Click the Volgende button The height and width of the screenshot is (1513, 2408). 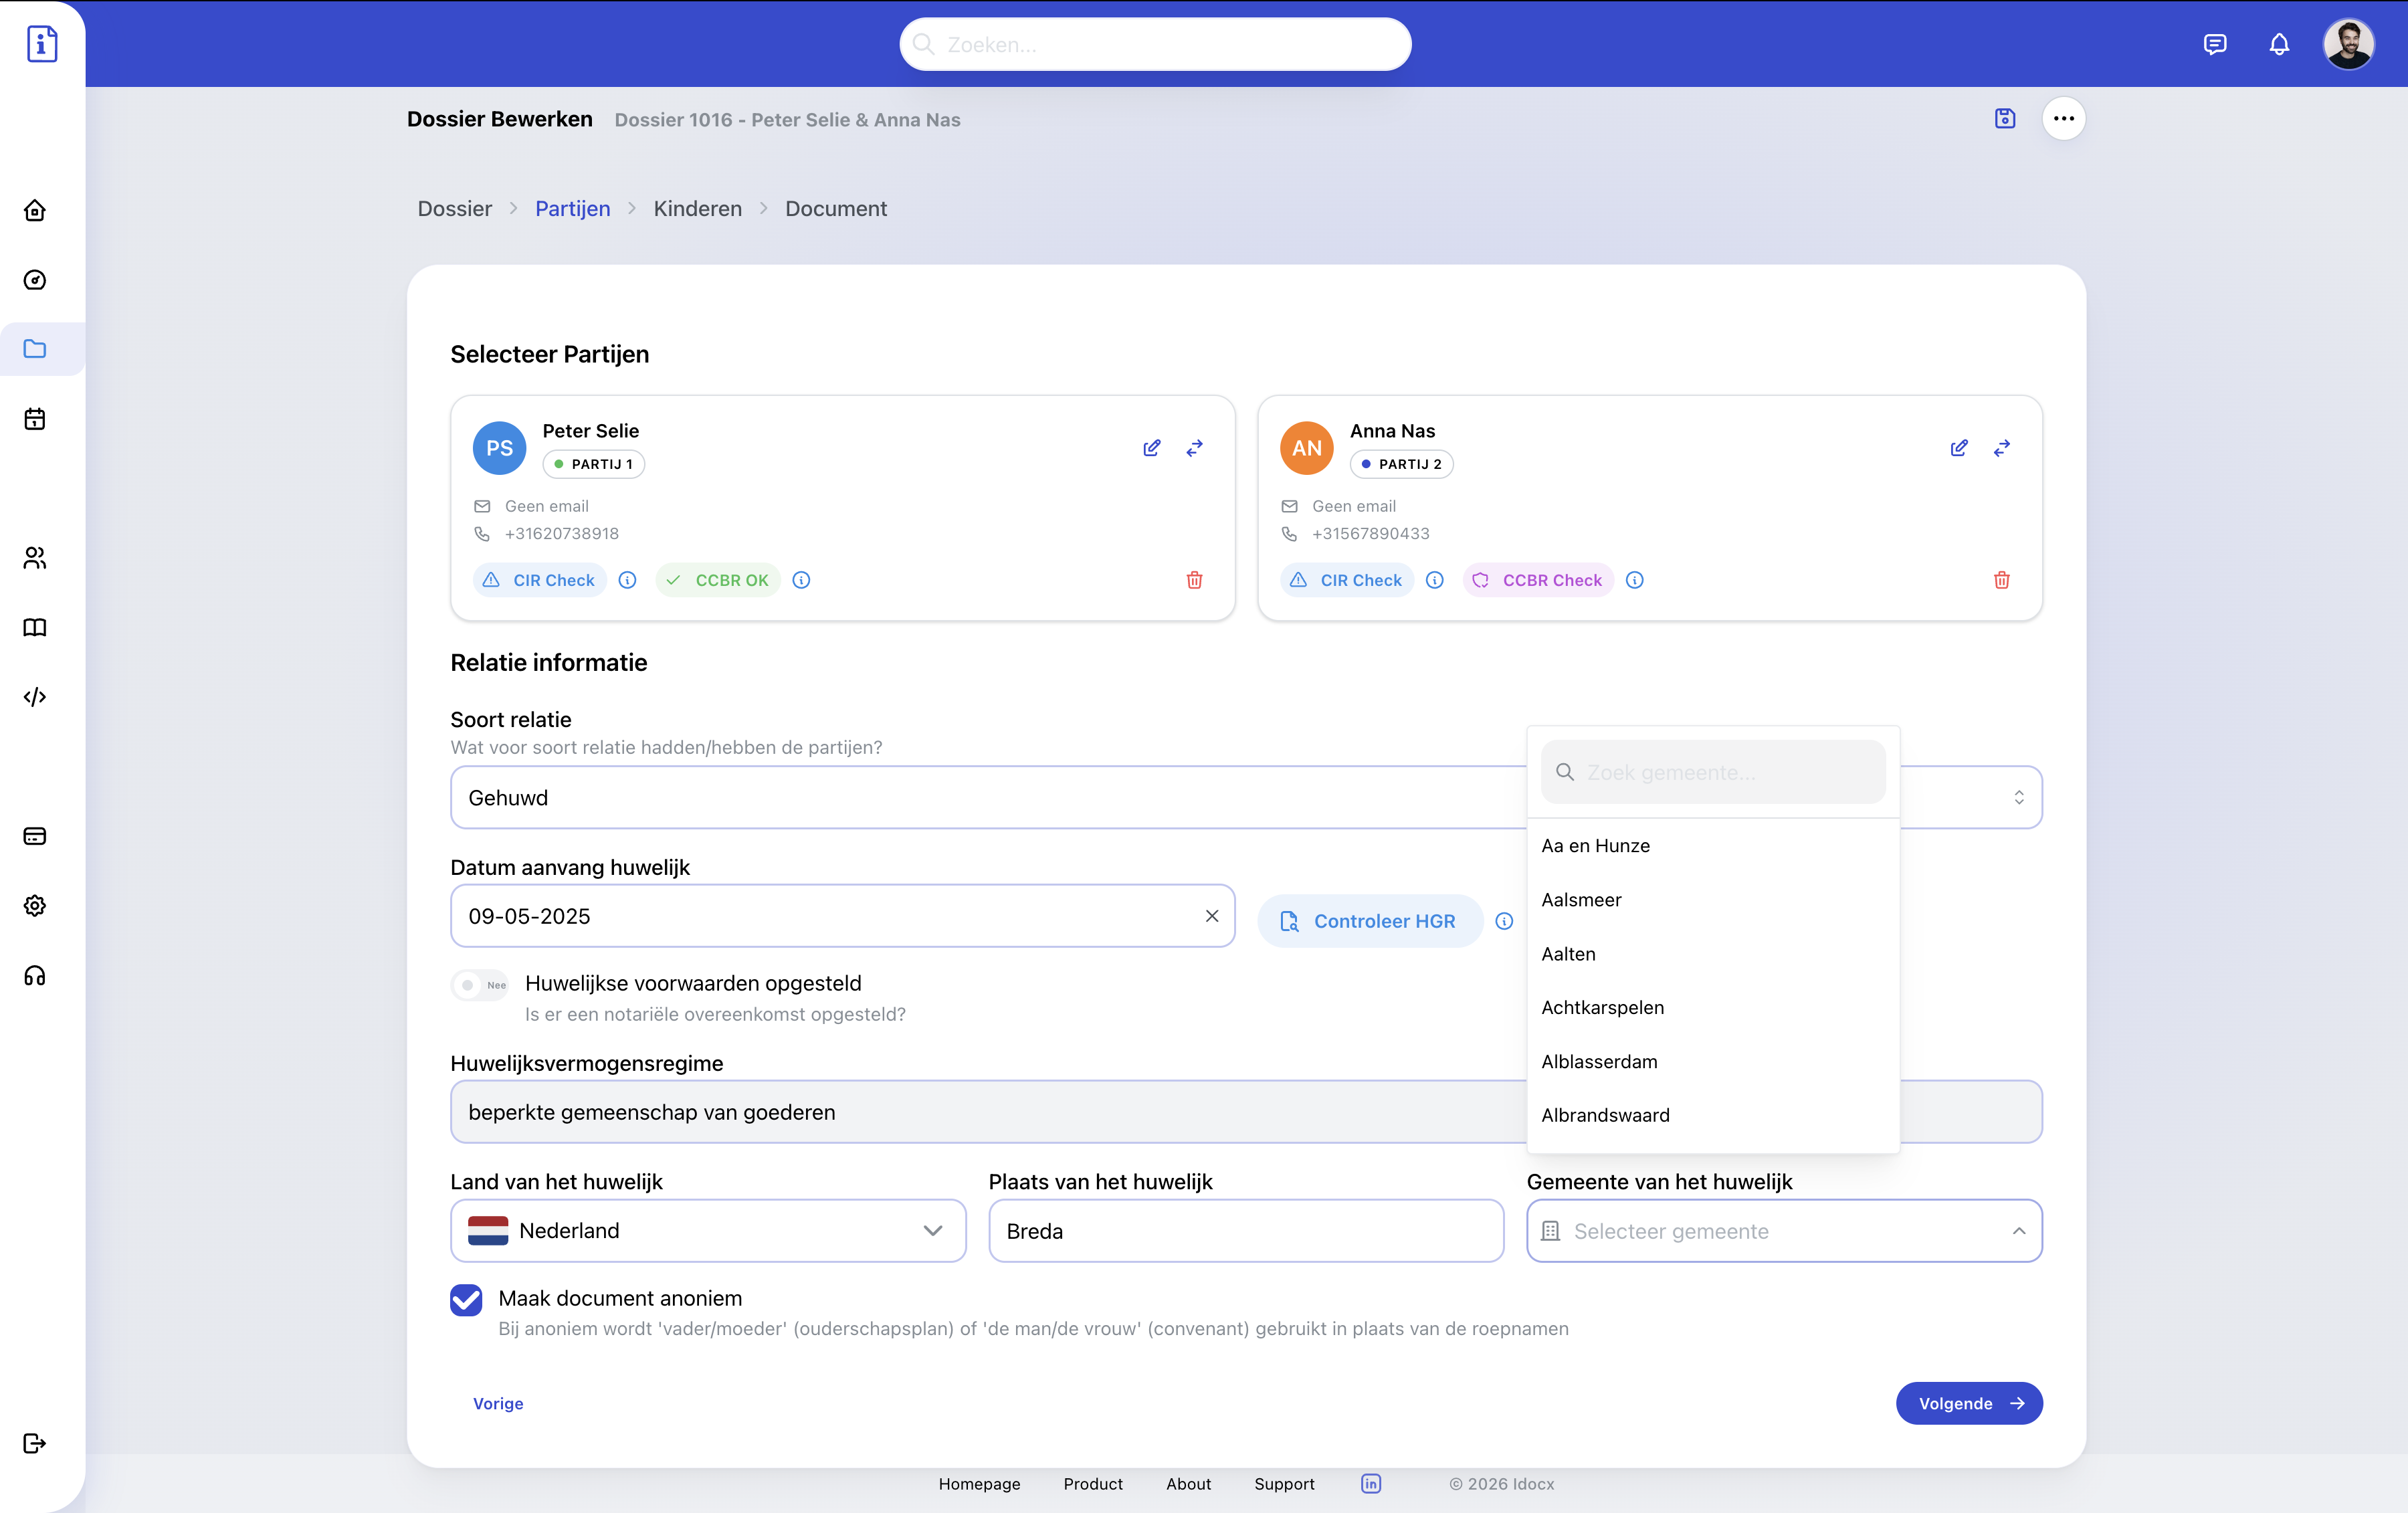pyautogui.click(x=1968, y=1403)
